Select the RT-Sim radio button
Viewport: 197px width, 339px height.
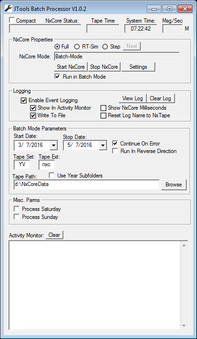(77, 47)
